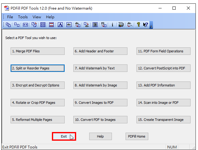Click the '7. Add Watermark by Text' button
The width and height of the screenshot is (198, 150).
point(100,68)
